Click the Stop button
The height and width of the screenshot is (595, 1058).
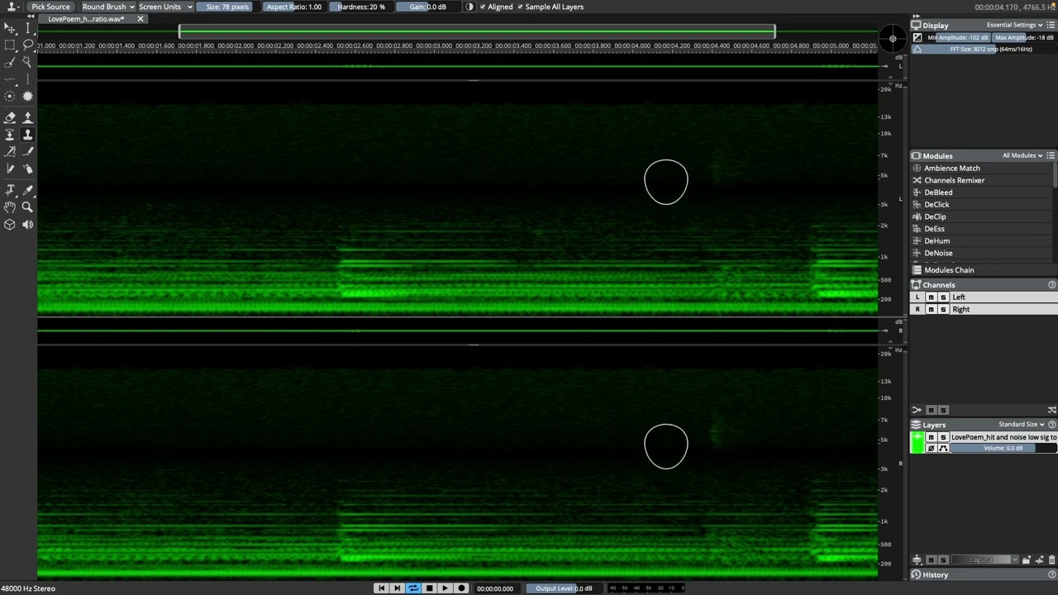tap(429, 588)
